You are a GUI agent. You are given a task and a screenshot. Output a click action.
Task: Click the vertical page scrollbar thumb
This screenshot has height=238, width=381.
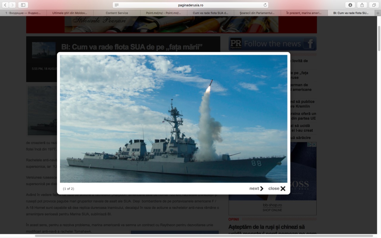pos(379,39)
